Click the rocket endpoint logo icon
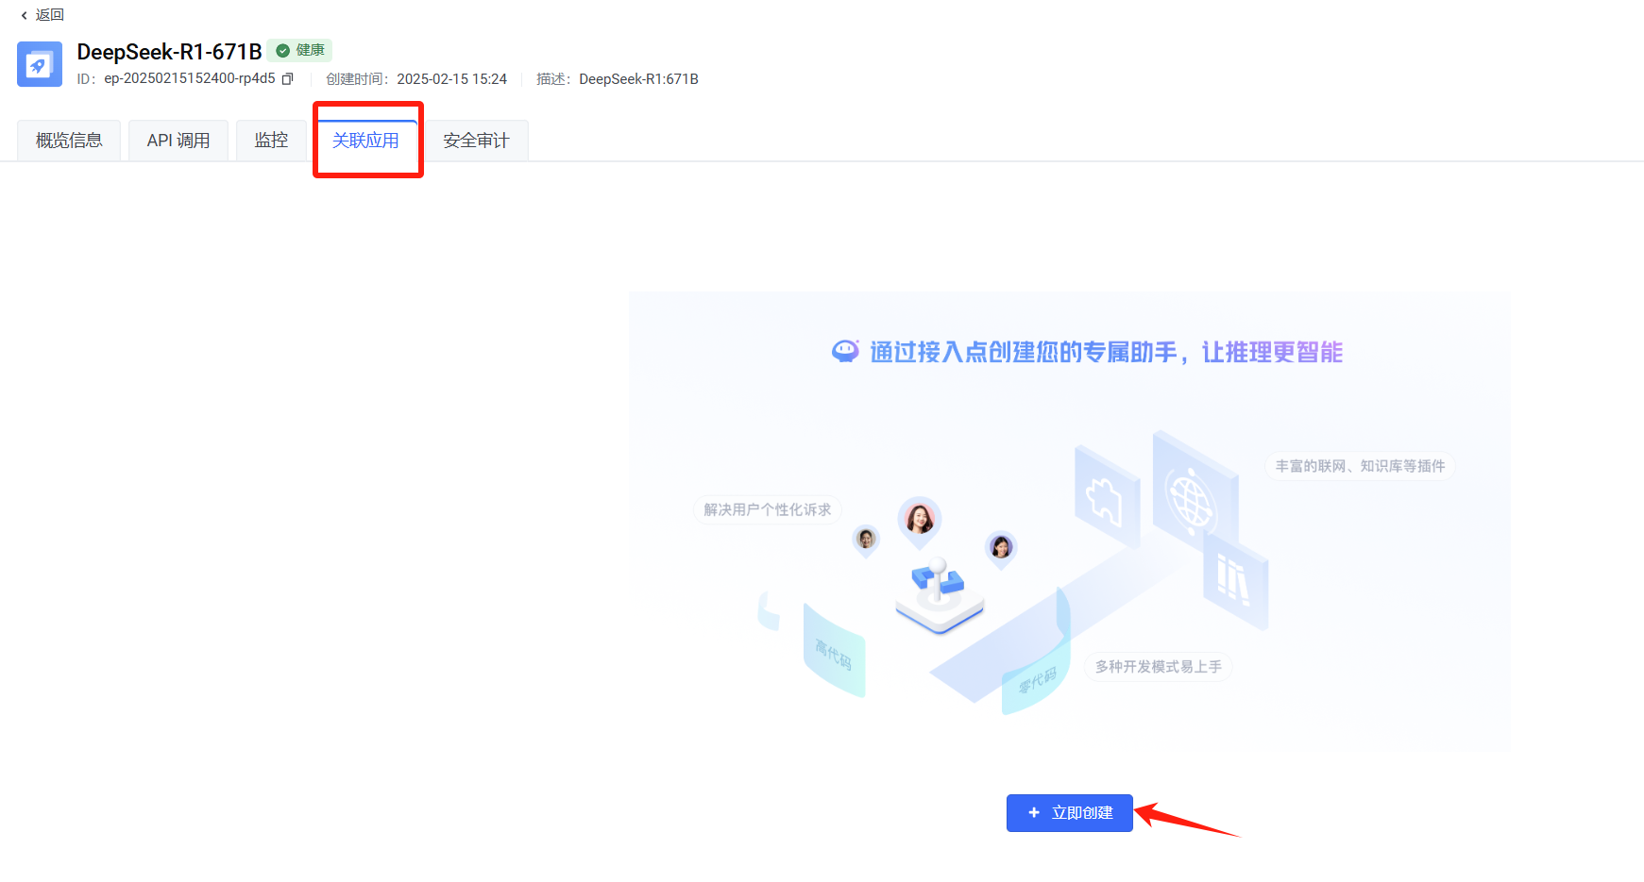The width and height of the screenshot is (1644, 882). [x=40, y=64]
